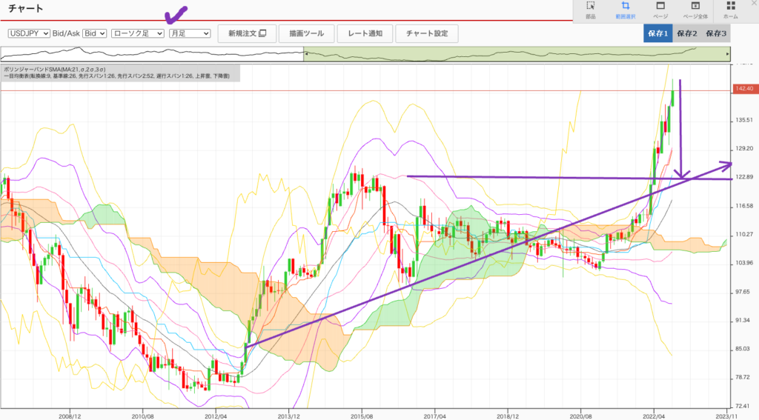Switch to the 保存2 tab
The width and height of the screenshot is (759, 420).
[687, 33]
